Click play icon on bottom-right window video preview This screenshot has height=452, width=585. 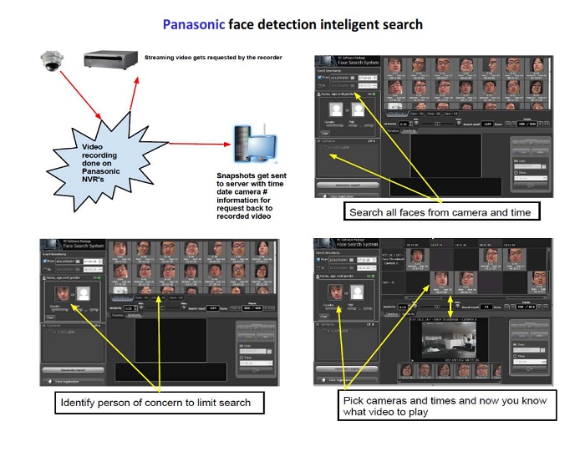pyautogui.click(x=412, y=360)
